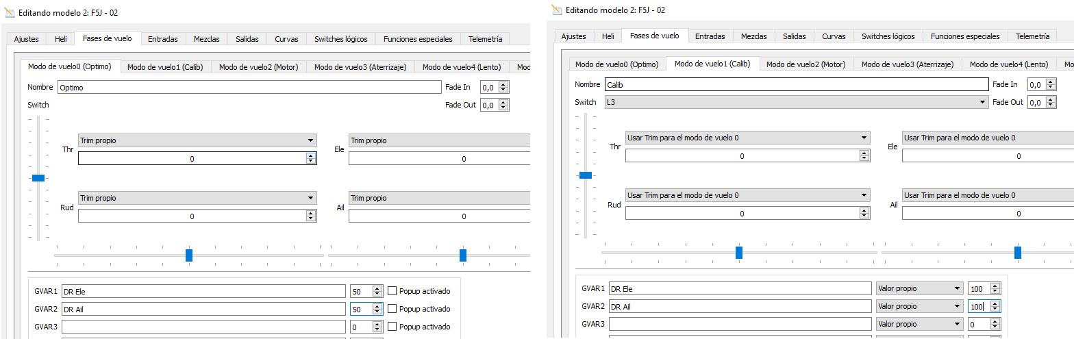
Task: Switch to Mezclas tab in the Optimo window
Action: coord(206,39)
